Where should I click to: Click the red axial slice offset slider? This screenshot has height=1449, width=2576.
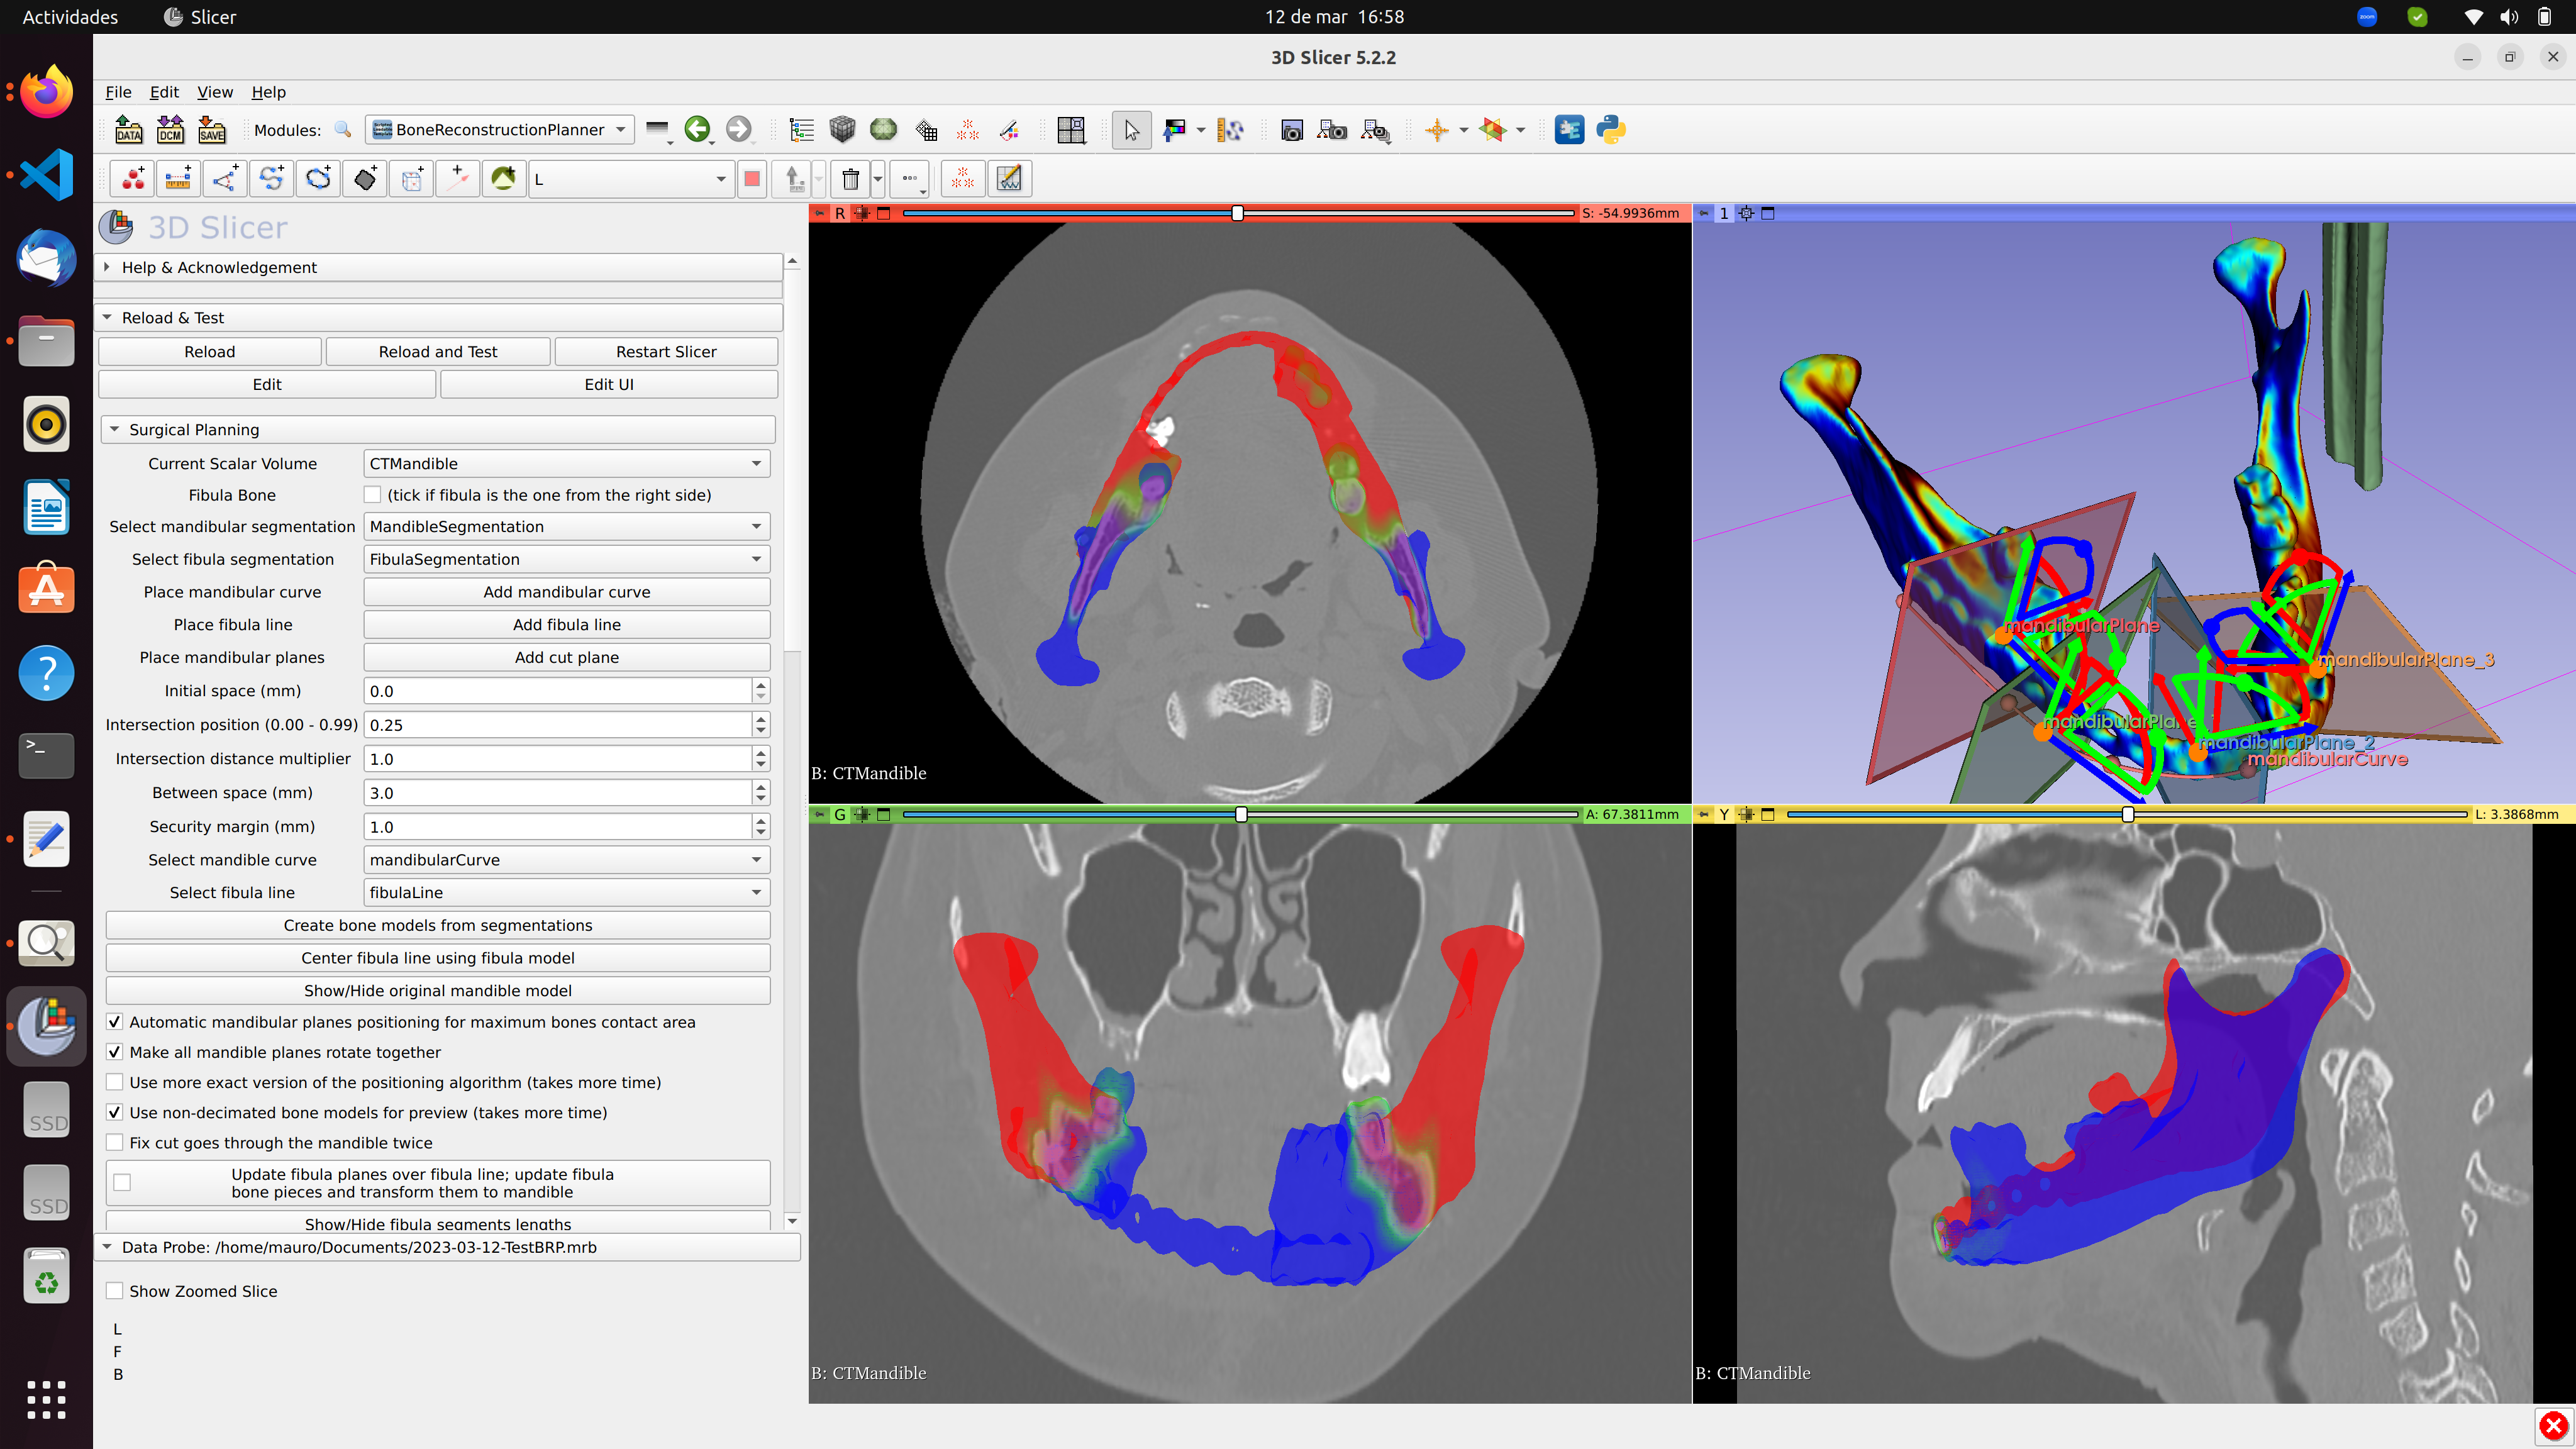[1237, 213]
